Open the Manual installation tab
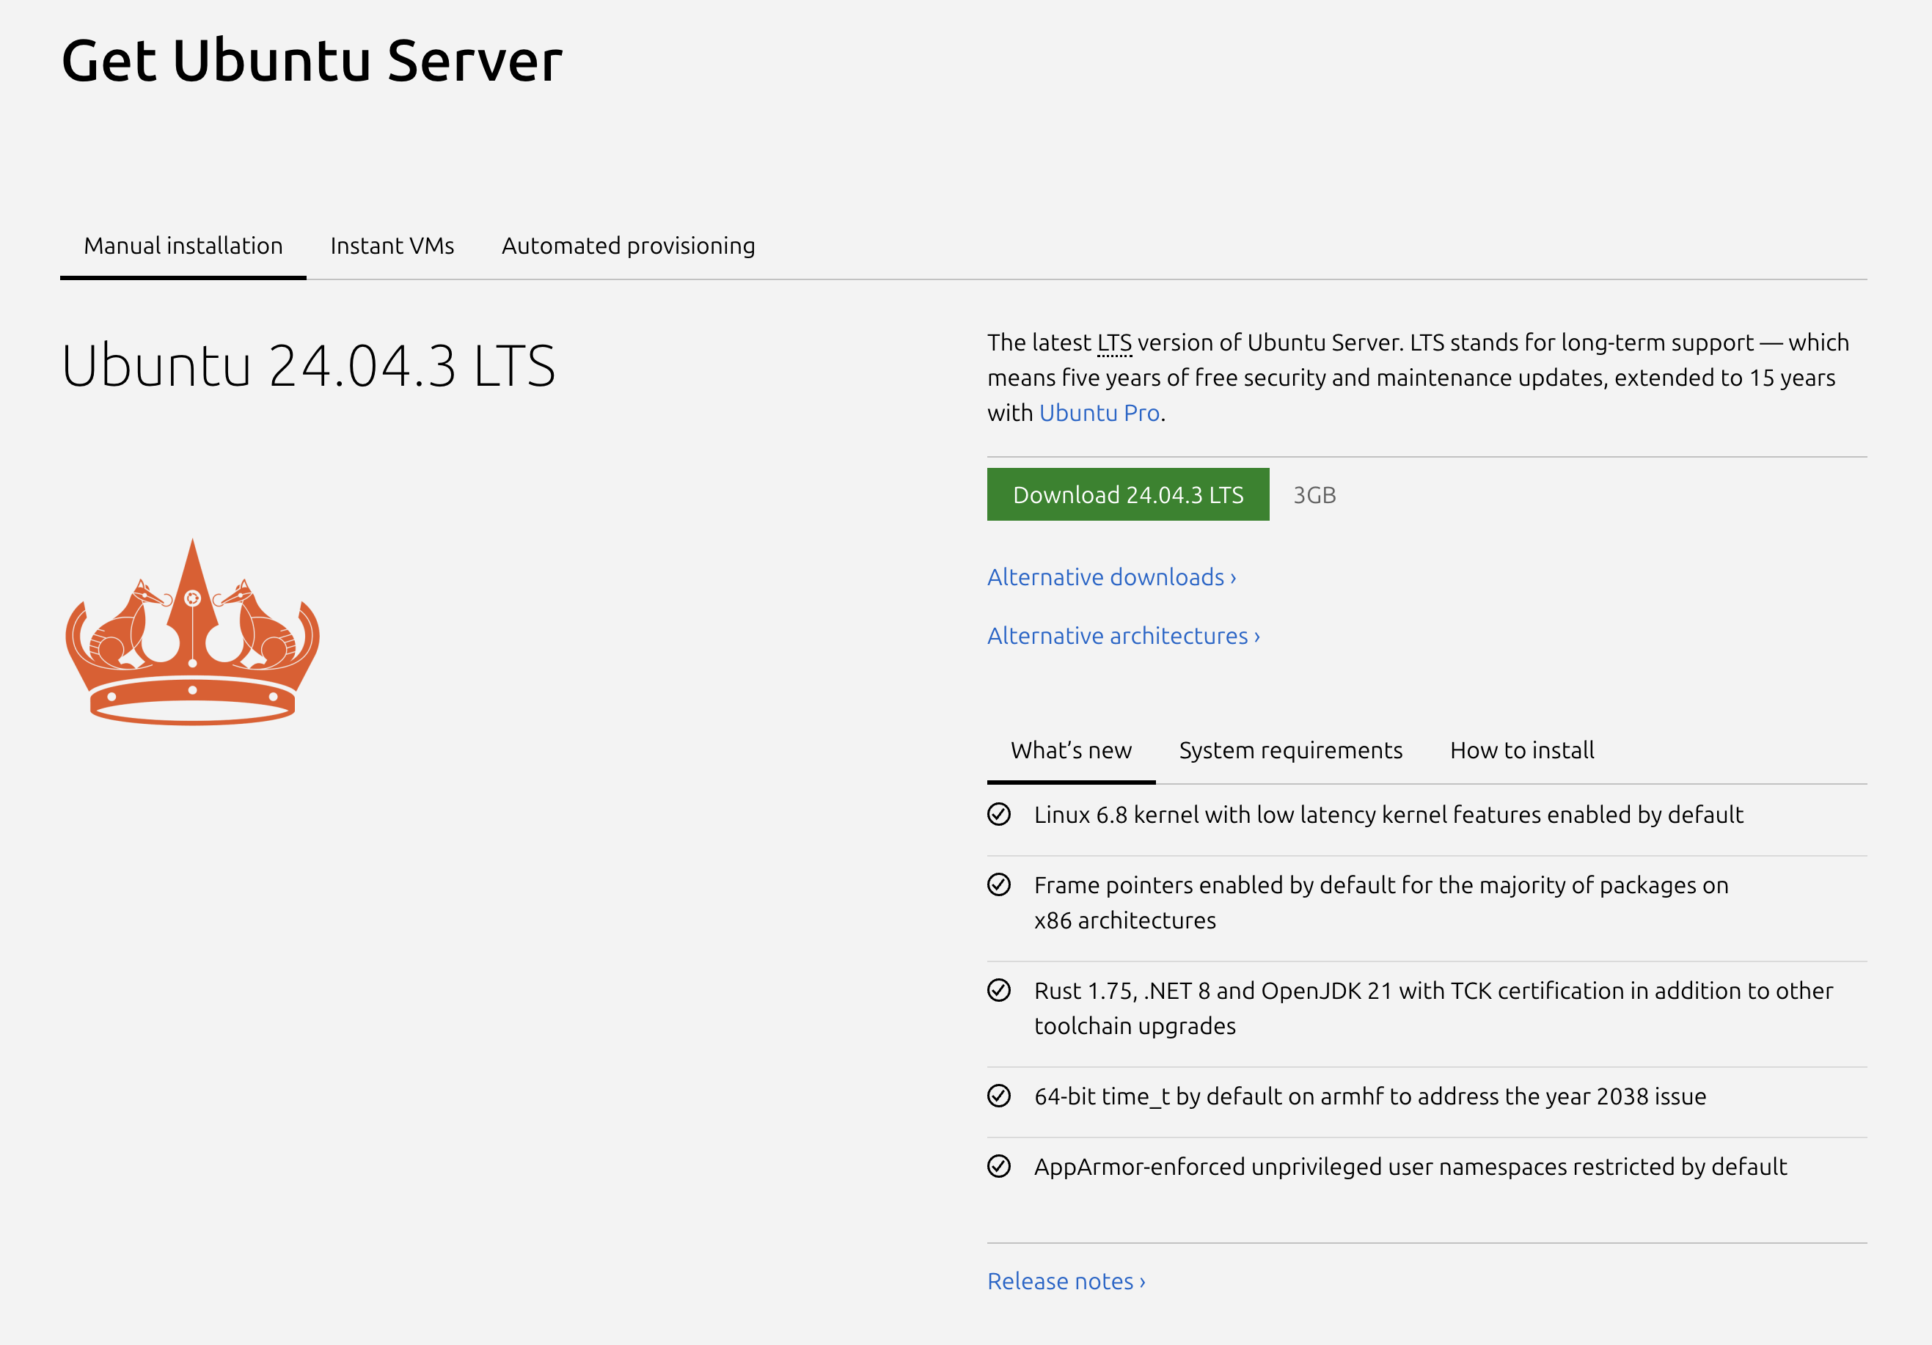This screenshot has width=1932, height=1345. 183,246
